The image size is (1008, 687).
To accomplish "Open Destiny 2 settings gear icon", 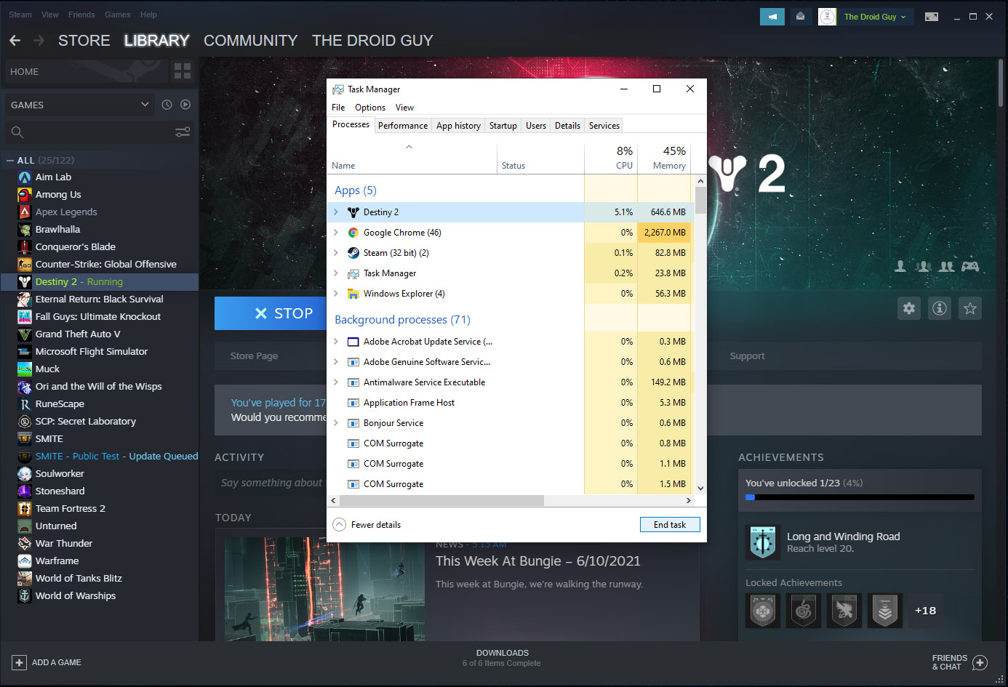I will [x=909, y=308].
